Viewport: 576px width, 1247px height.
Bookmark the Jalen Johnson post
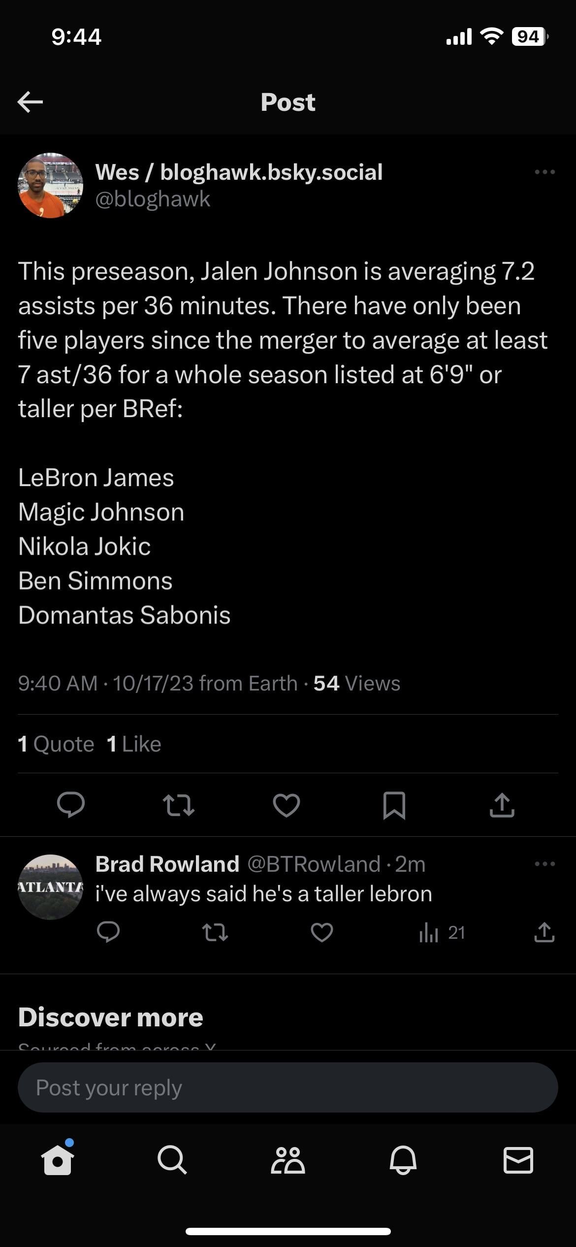[394, 805]
